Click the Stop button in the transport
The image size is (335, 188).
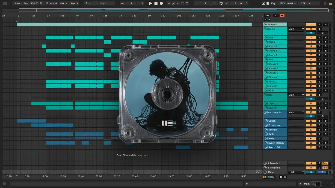click(156, 3)
